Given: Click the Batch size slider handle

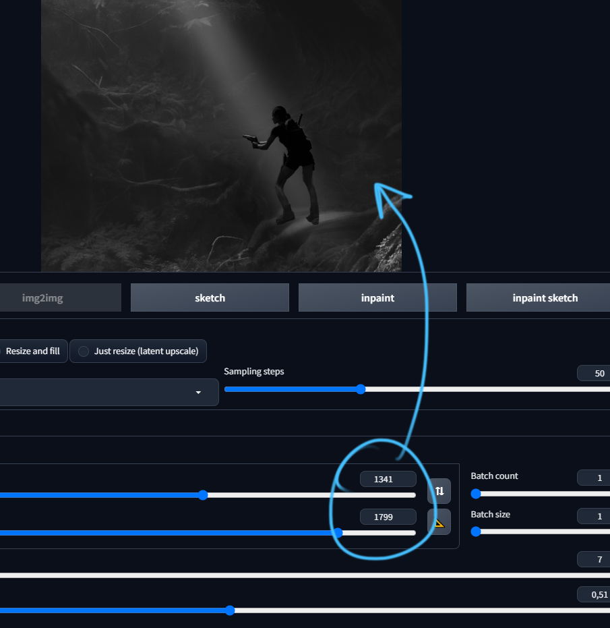Looking at the screenshot, I should click(x=475, y=532).
